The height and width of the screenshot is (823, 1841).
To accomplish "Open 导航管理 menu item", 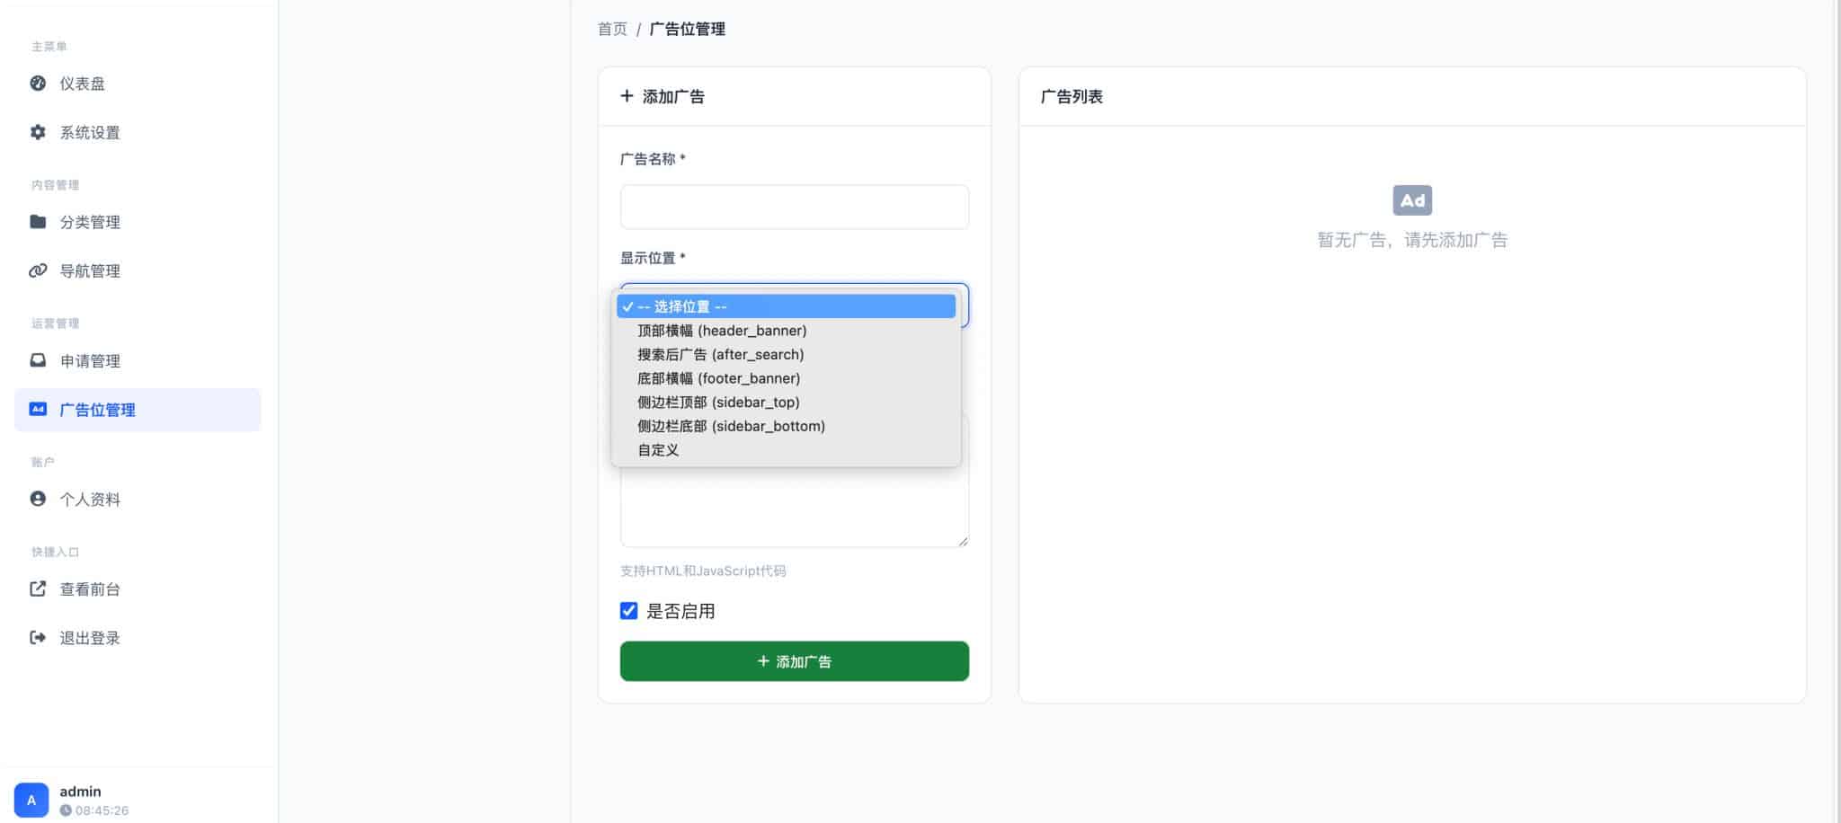I will (138, 270).
